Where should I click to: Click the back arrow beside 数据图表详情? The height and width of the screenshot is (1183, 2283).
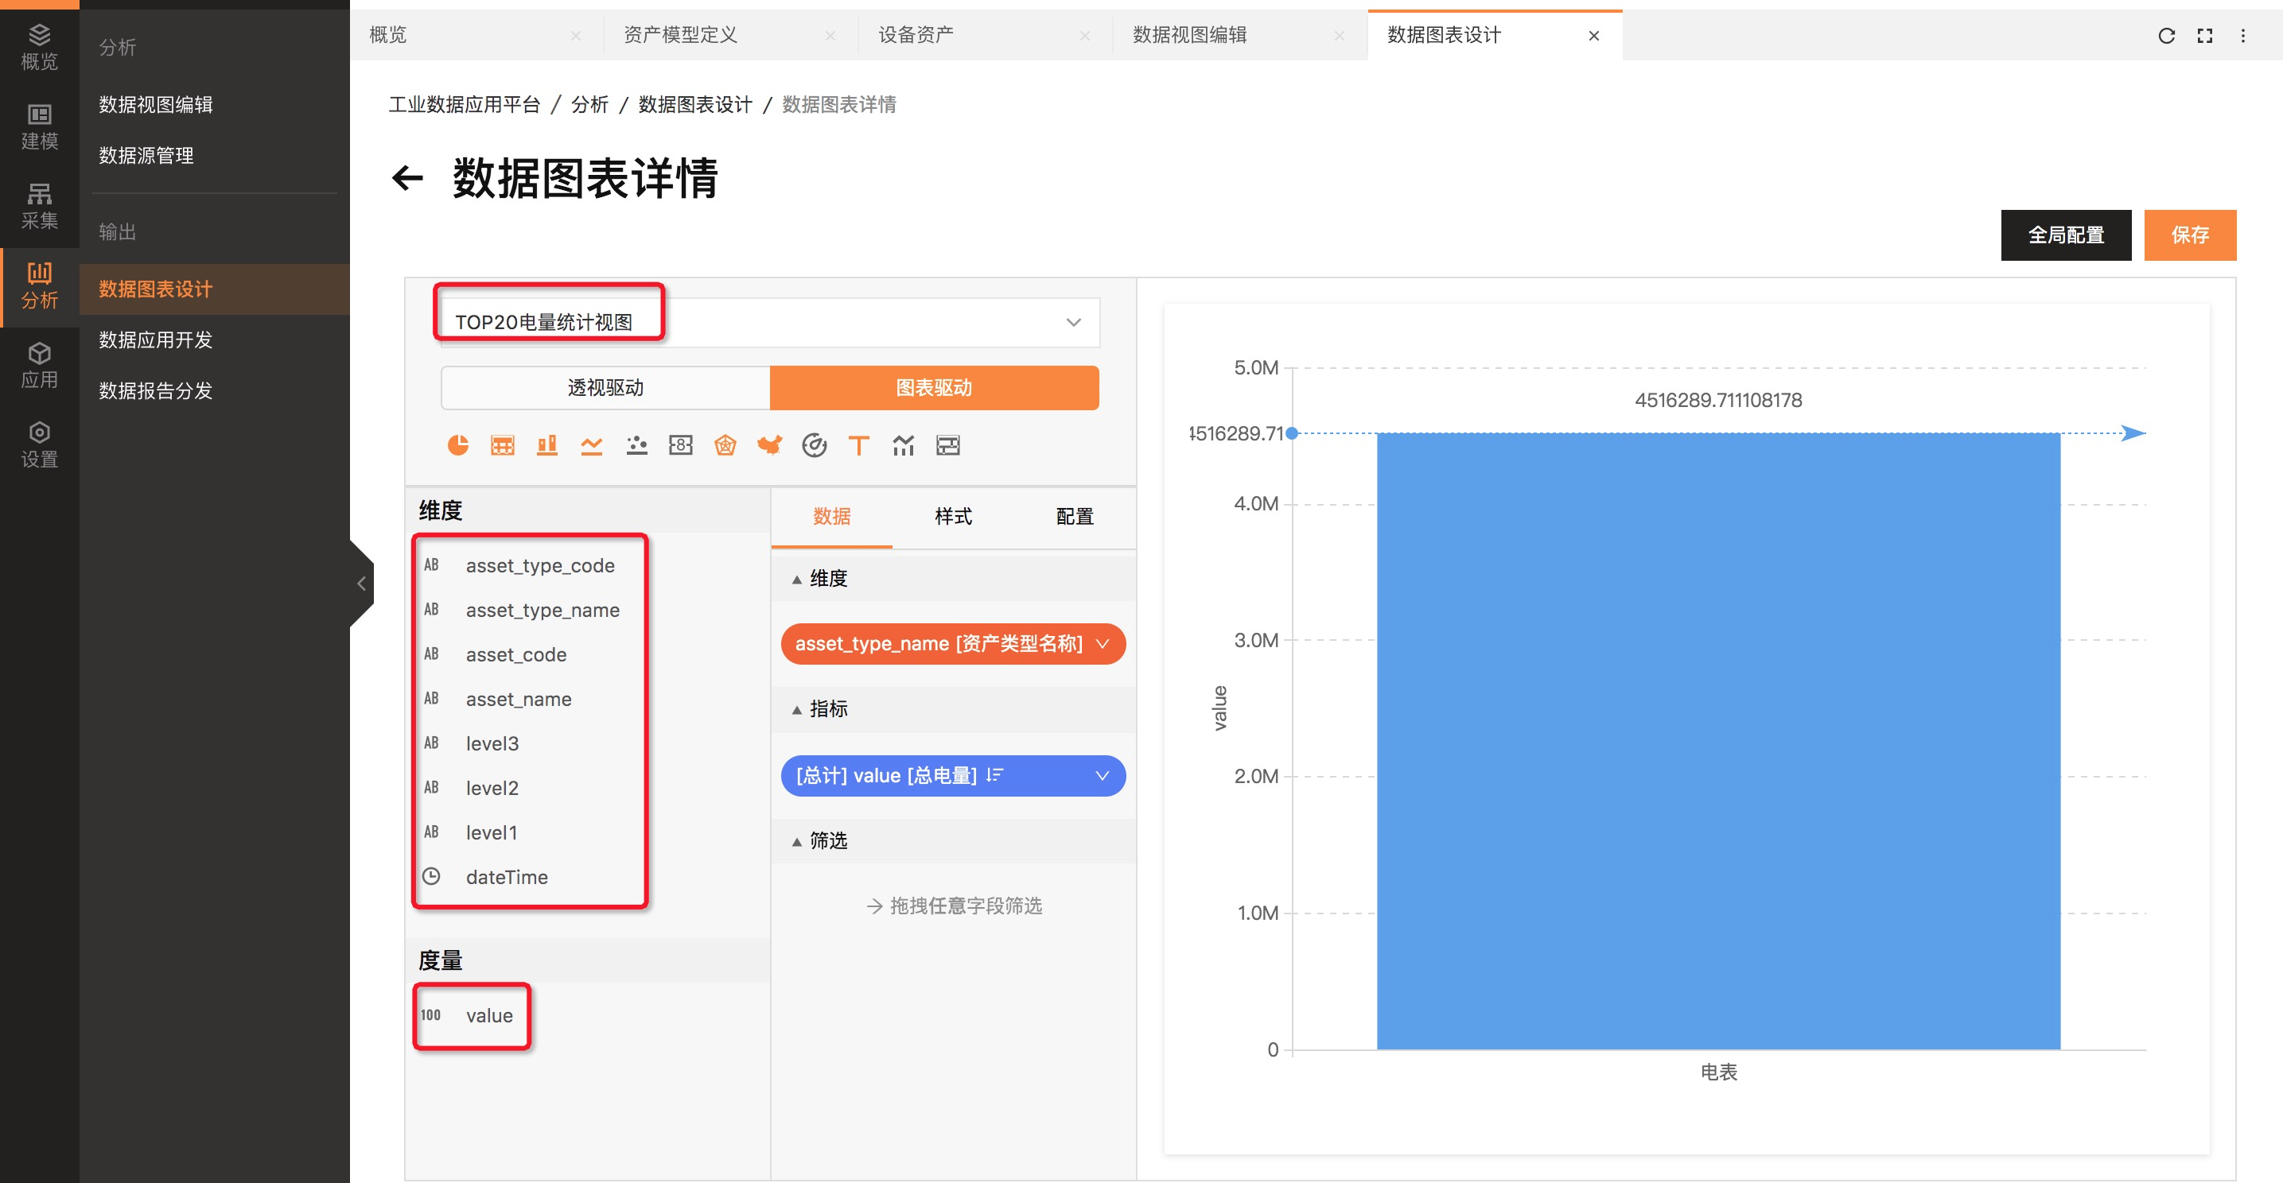[x=407, y=178]
